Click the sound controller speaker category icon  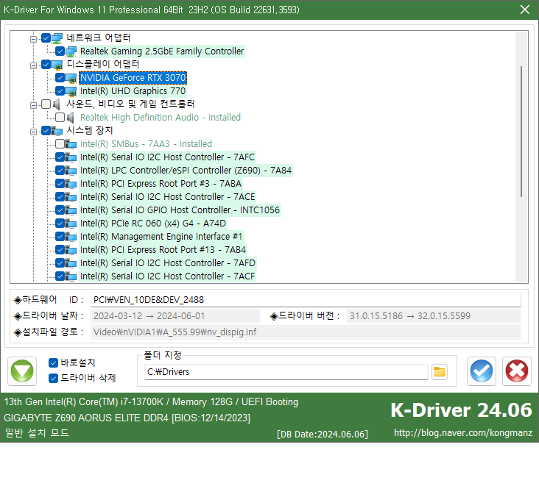click(x=57, y=104)
